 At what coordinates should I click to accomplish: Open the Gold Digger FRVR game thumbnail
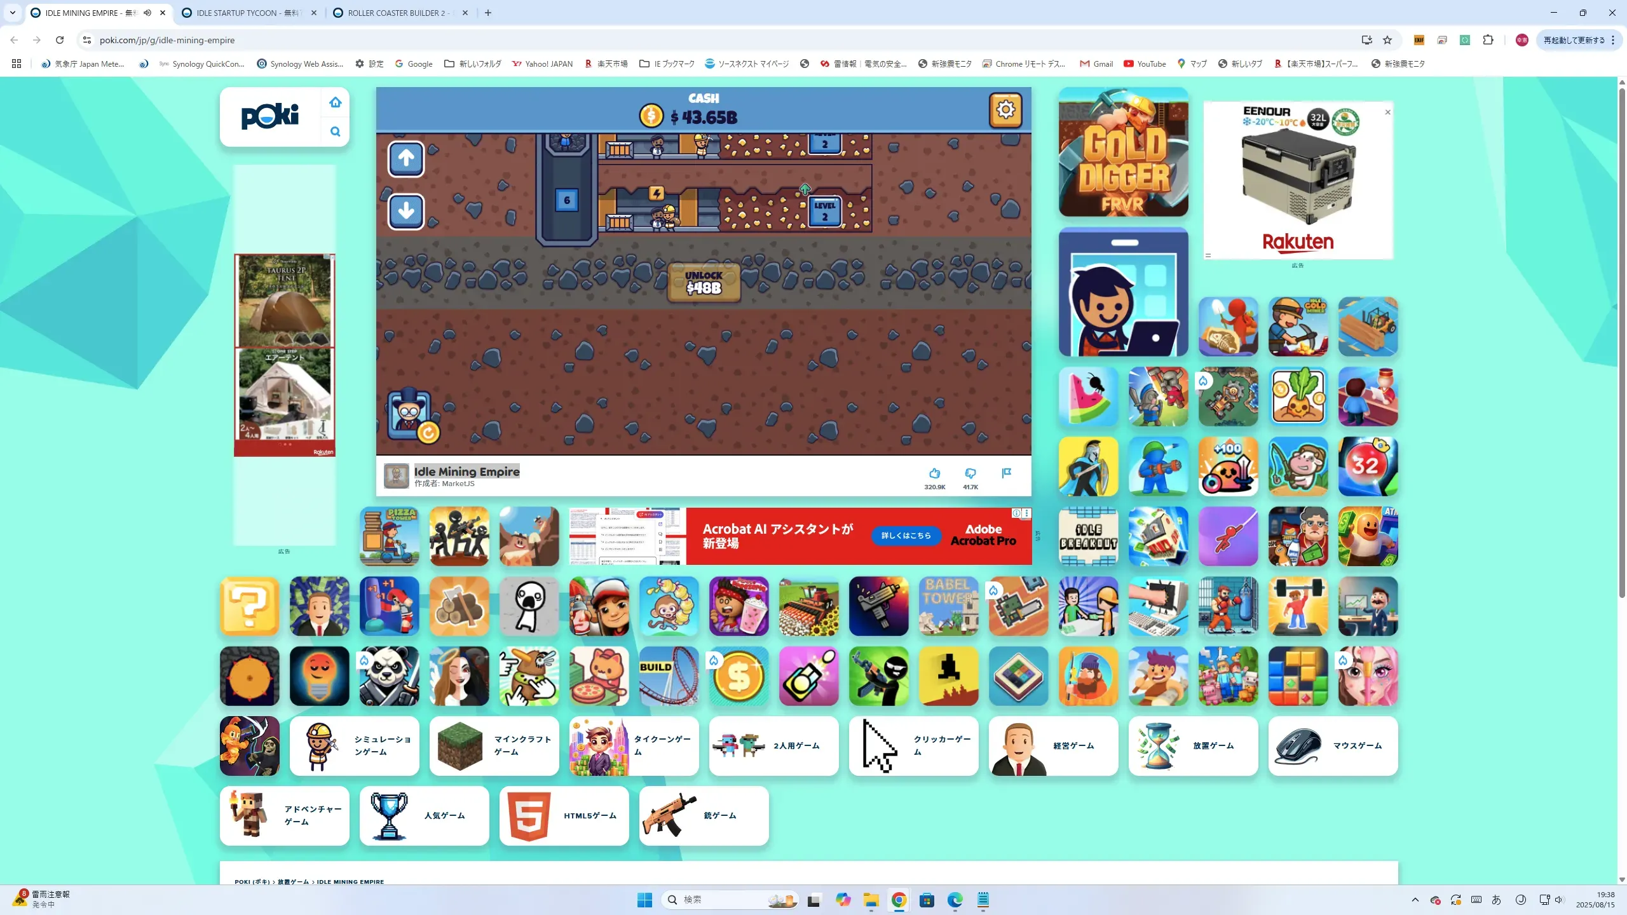coord(1123,152)
